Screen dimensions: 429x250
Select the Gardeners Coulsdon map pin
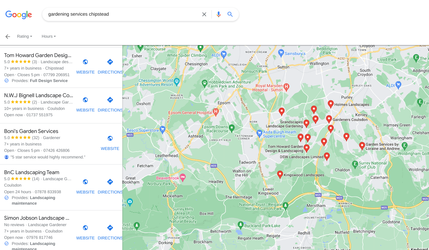pos(329,119)
